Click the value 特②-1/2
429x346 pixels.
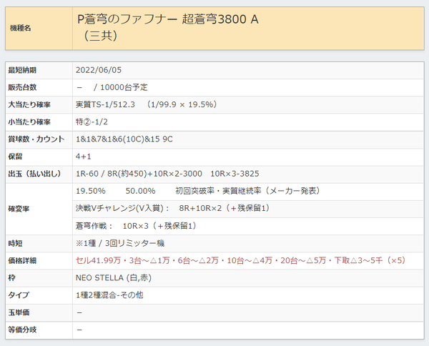click(92, 122)
